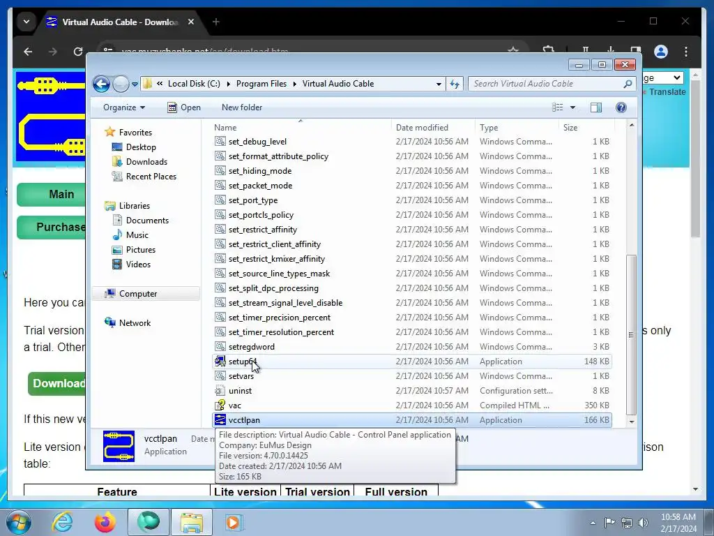
Task: Open the Pictures library
Action: [x=140, y=250]
